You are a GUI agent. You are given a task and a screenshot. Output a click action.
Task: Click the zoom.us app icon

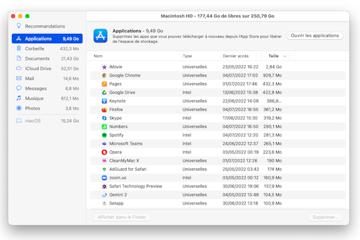coord(104,178)
